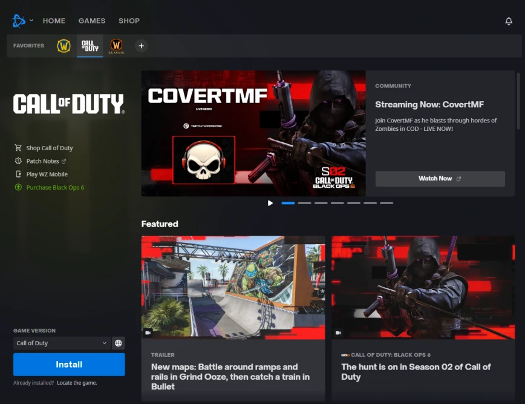Viewport: 525px width, 404px height.
Task: Click the Patch Notes external link icon
Action: pyautogui.click(x=64, y=161)
